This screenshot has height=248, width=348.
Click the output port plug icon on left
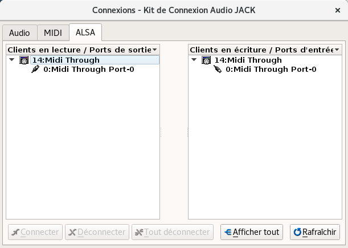click(x=35, y=70)
